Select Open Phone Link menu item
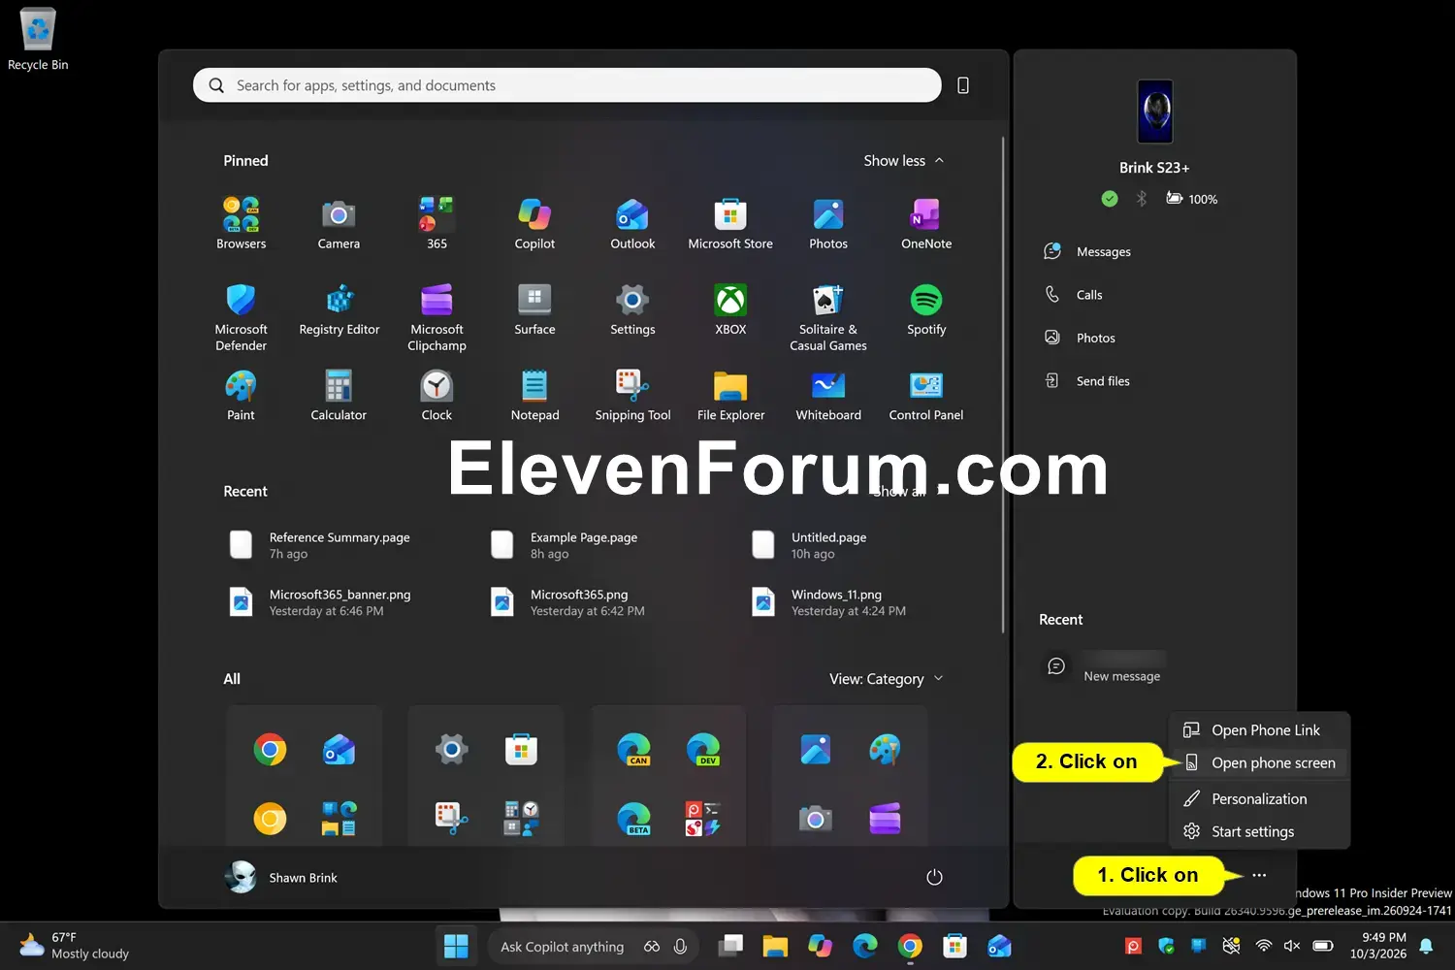Viewport: 1455px width, 970px height. tap(1259, 730)
